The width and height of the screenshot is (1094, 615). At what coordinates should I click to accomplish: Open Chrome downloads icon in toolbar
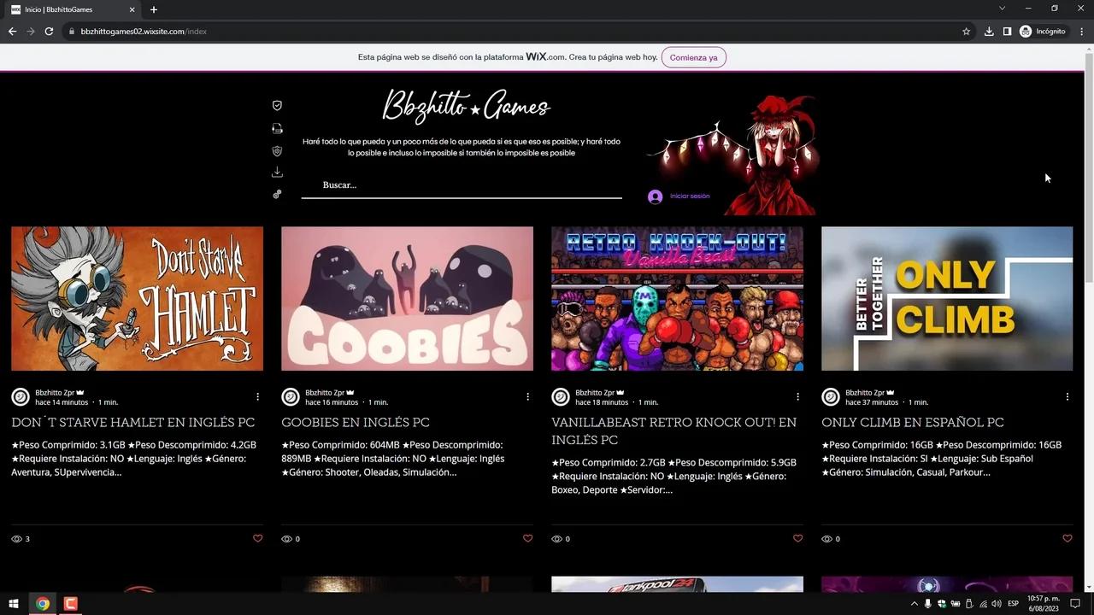click(x=989, y=32)
